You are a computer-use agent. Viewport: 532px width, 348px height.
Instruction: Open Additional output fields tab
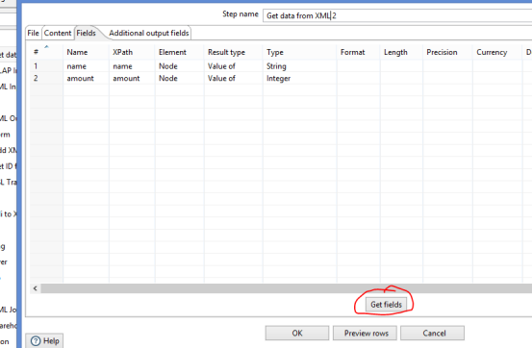pyautogui.click(x=148, y=33)
